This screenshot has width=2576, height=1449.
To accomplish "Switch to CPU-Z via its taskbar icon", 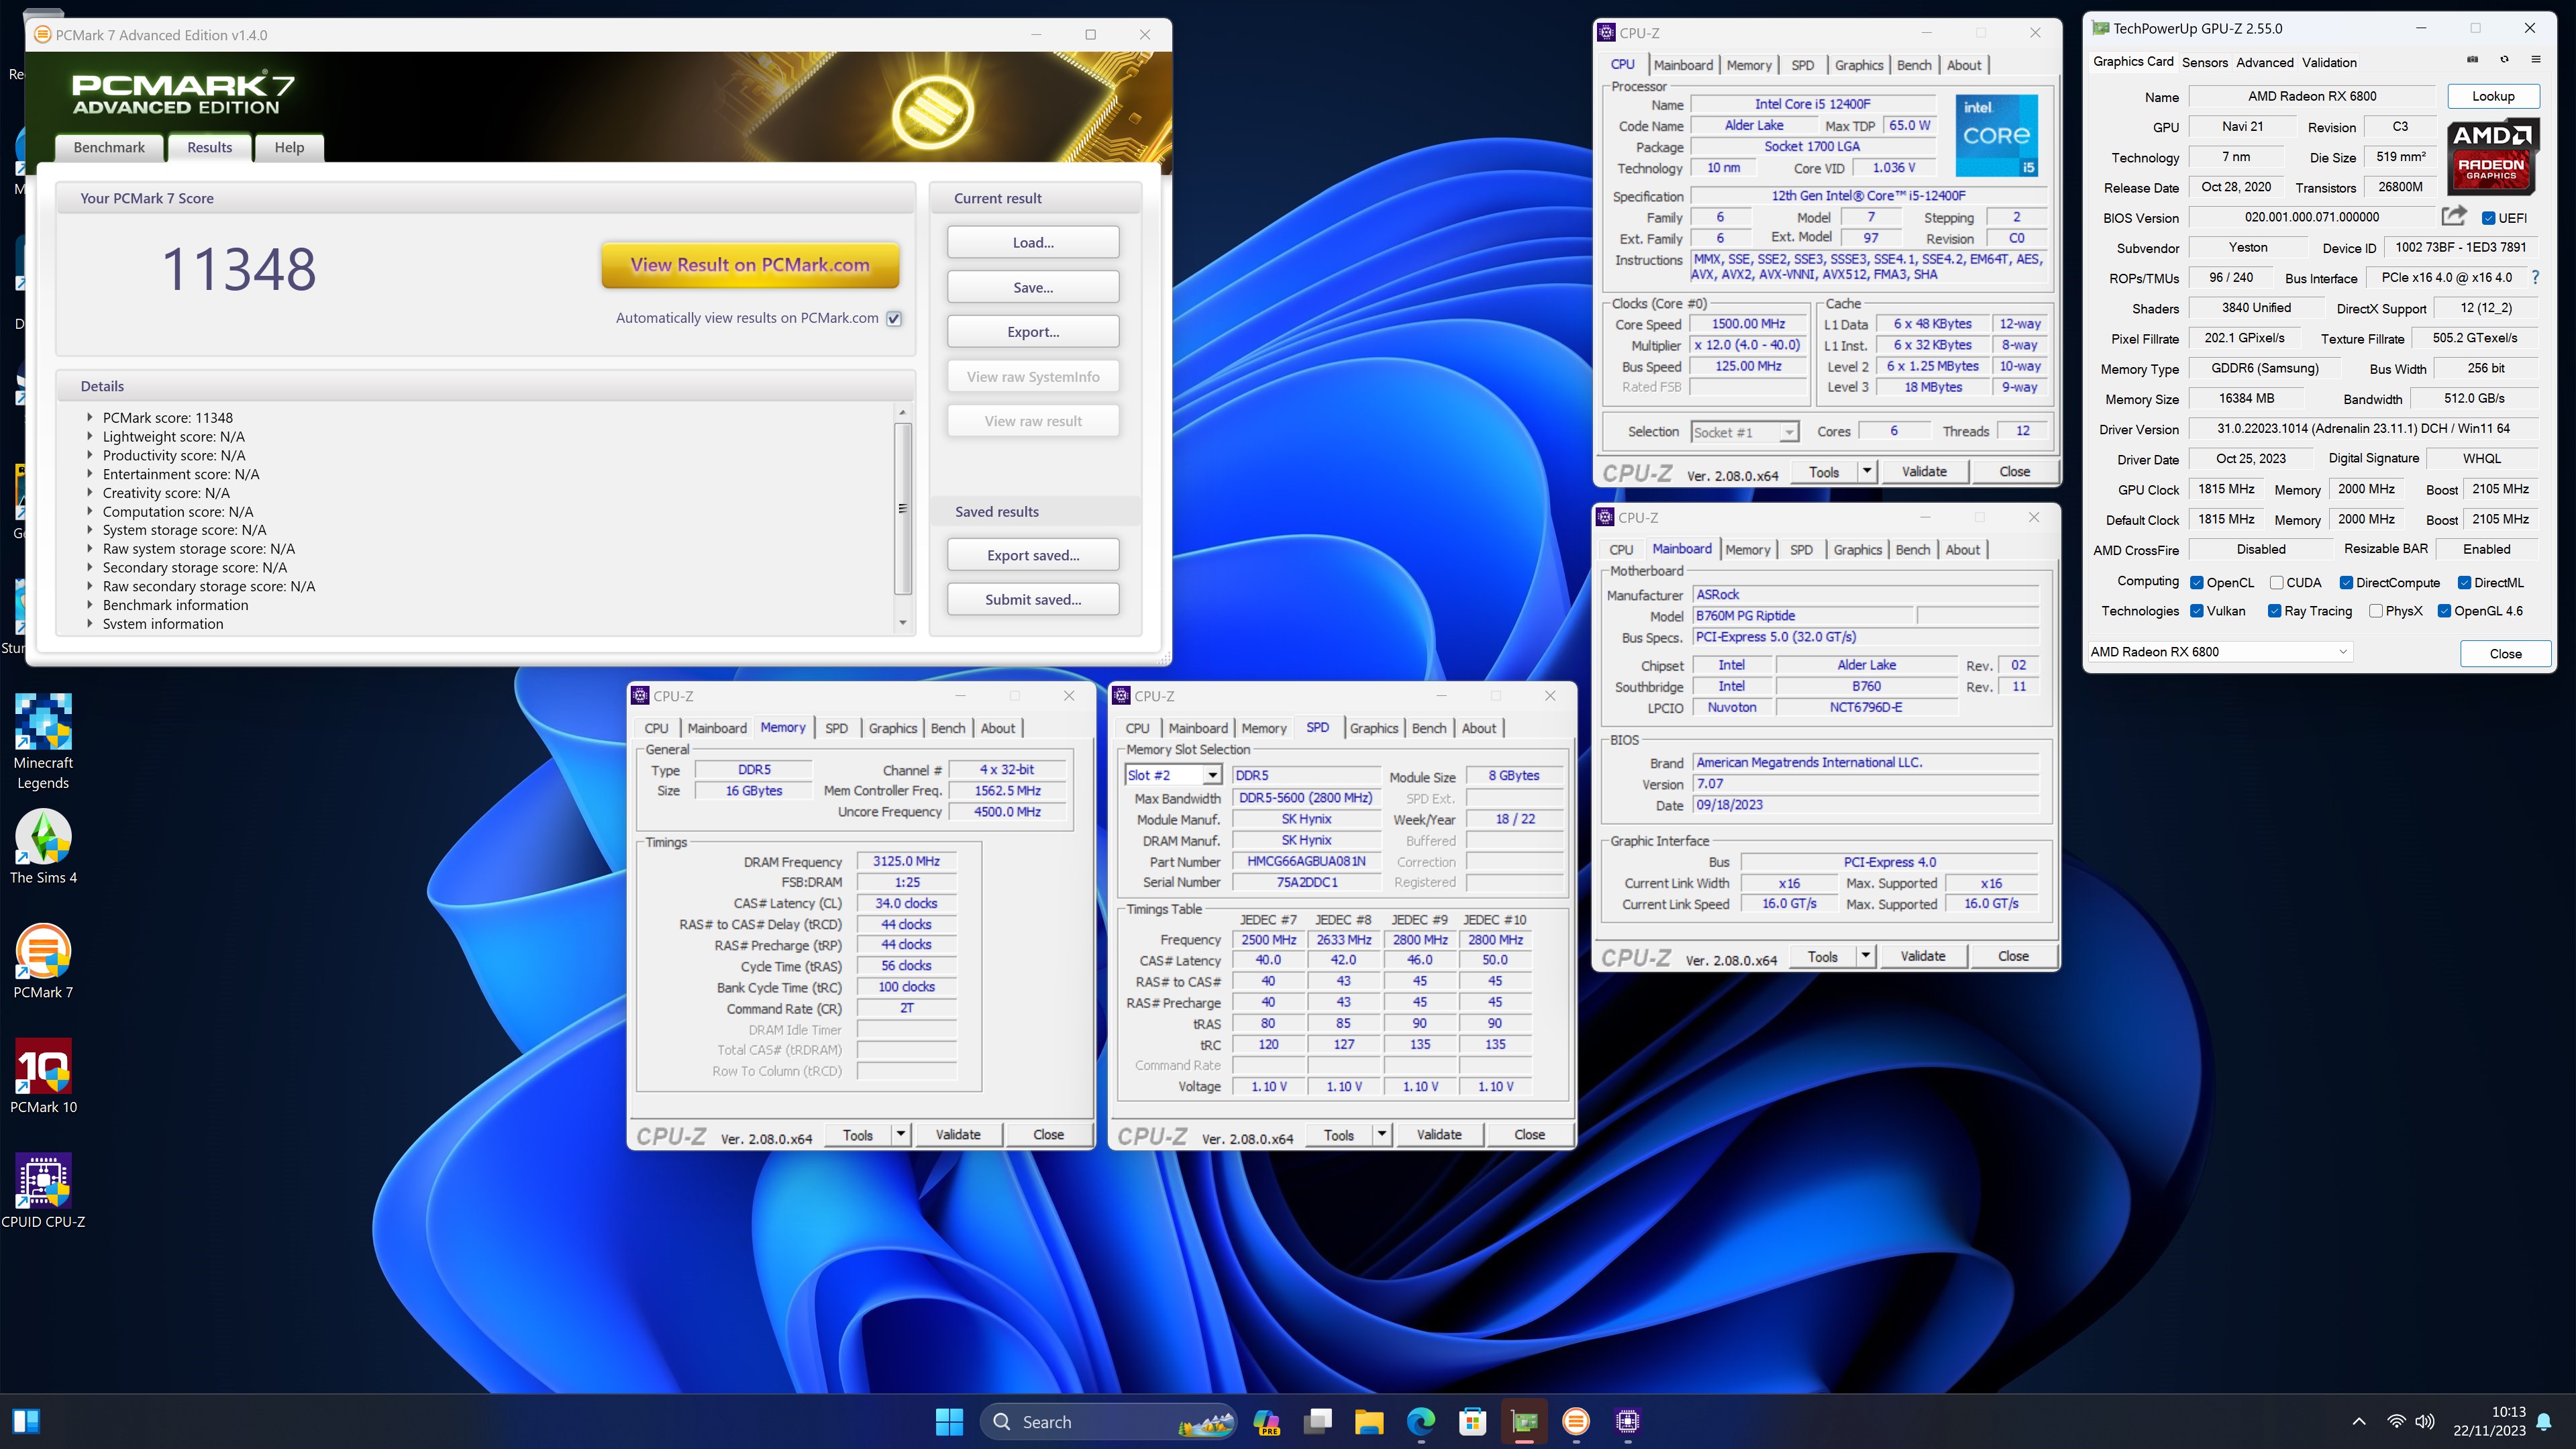I will tap(1628, 1421).
